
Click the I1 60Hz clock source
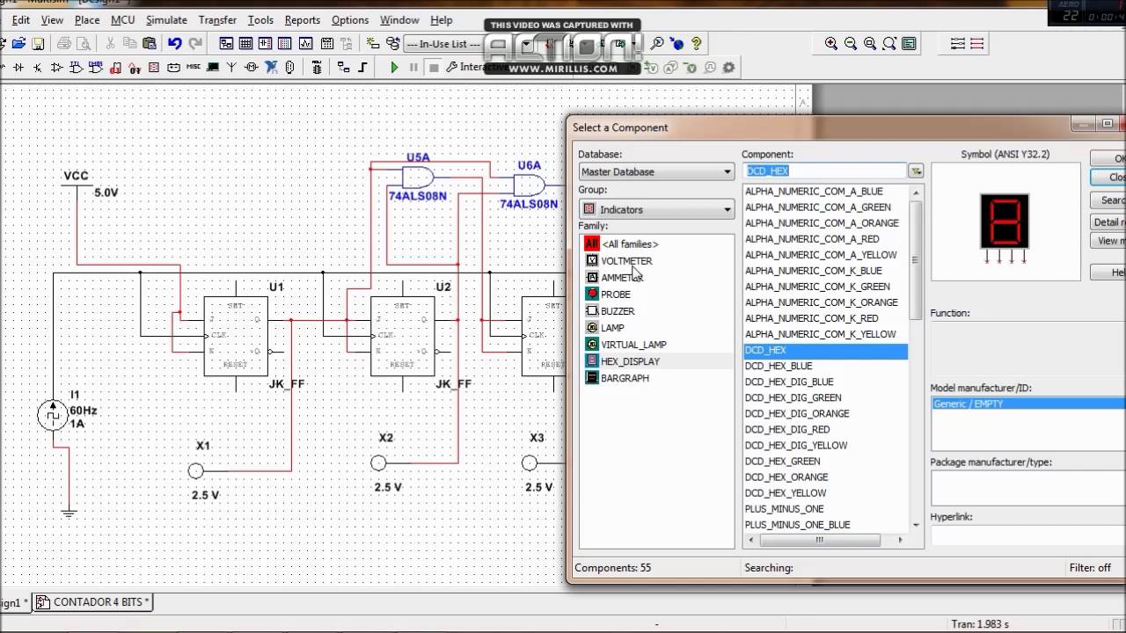(x=54, y=415)
